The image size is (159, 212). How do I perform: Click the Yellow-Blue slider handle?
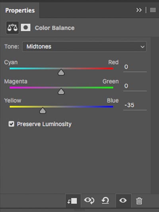click(43, 111)
